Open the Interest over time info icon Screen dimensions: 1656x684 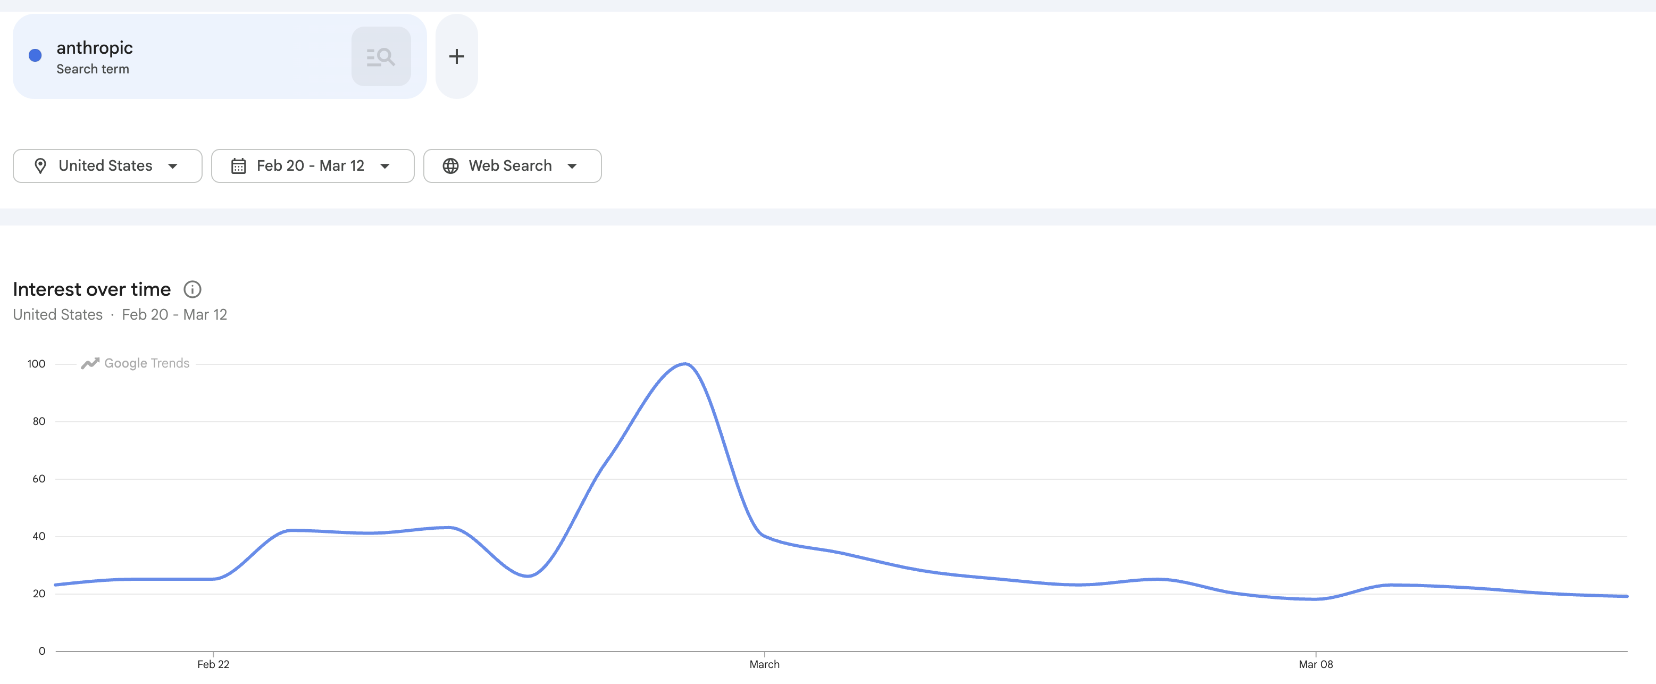pos(192,289)
